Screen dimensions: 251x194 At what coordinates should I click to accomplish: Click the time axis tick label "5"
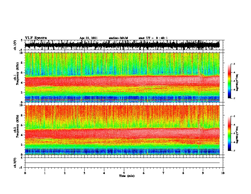(124, 173)
